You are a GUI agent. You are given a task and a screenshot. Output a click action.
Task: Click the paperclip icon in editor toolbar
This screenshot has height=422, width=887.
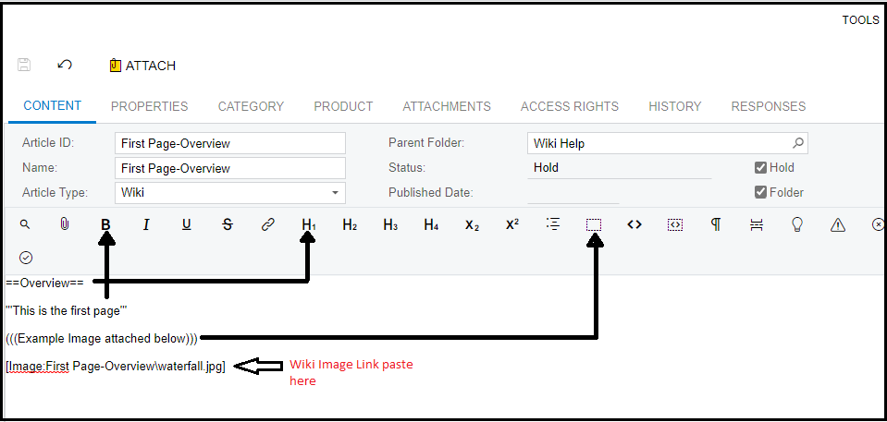point(65,224)
